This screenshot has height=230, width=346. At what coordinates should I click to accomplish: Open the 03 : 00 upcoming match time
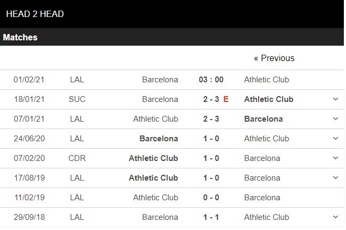click(x=211, y=80)
